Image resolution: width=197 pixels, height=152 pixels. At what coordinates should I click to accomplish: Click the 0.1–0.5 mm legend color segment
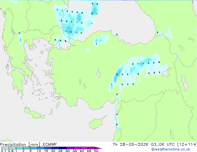coord(5,148)
